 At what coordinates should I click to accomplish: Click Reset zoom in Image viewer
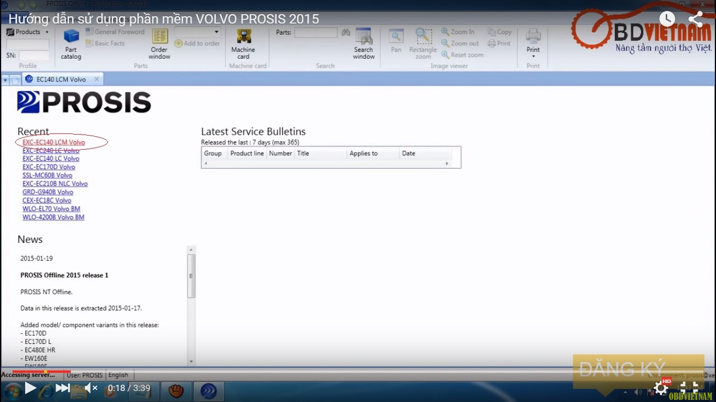click(462, 55)
